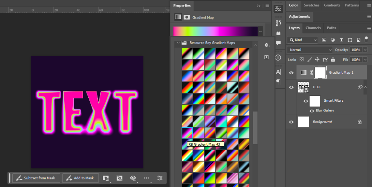
Task: Open the Character panel icon
Action: tap(278, 72)
